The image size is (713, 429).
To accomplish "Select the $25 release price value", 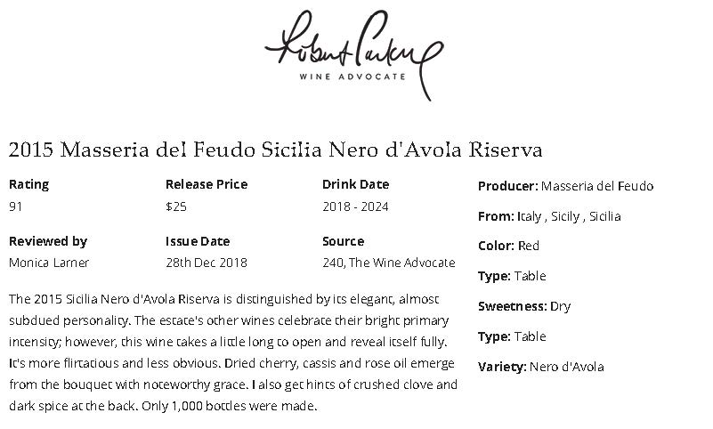I will coord(175,206).
